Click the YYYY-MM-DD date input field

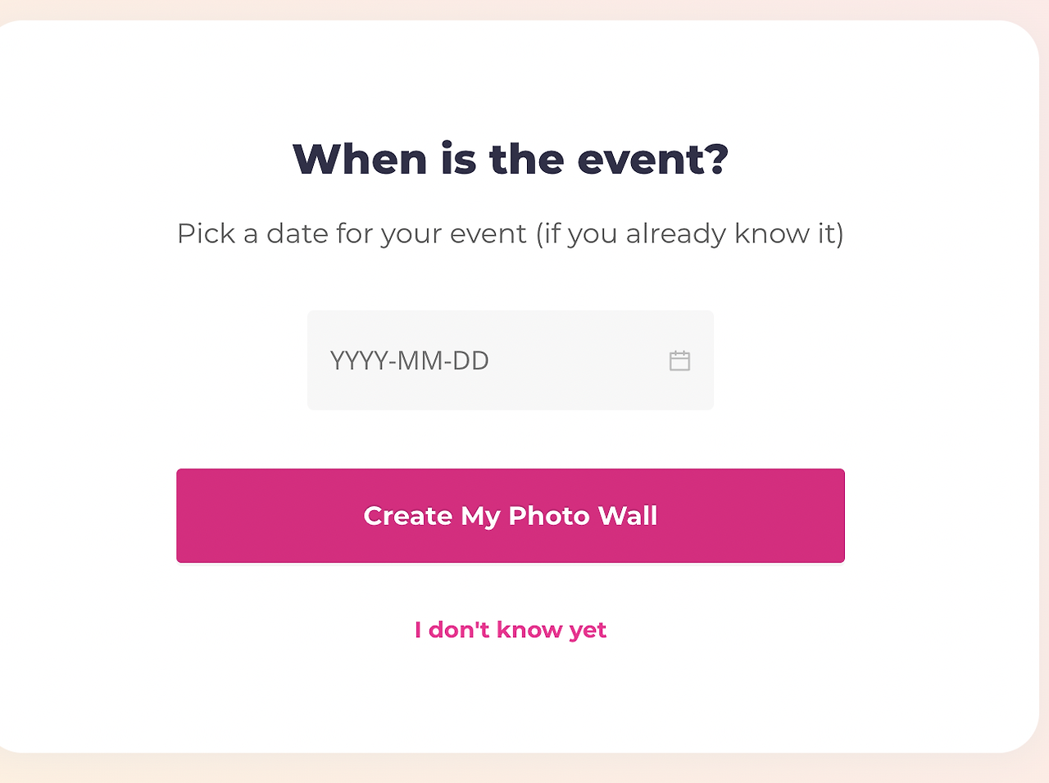click(x=459, y=360)
